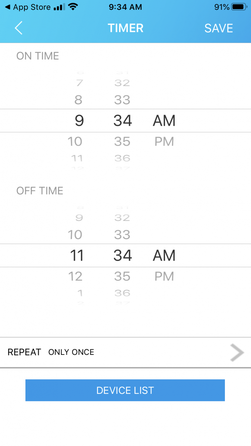Image resolution: width=251 pixels, height=446 pixels.
Task: Open the Device List
Action: click(125, 390)
